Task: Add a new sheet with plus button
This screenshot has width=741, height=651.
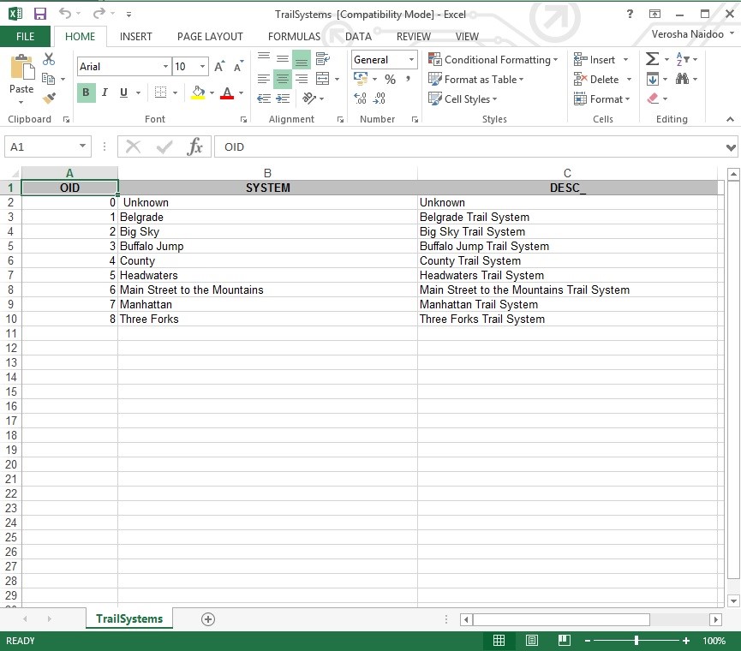Action: 207,618
